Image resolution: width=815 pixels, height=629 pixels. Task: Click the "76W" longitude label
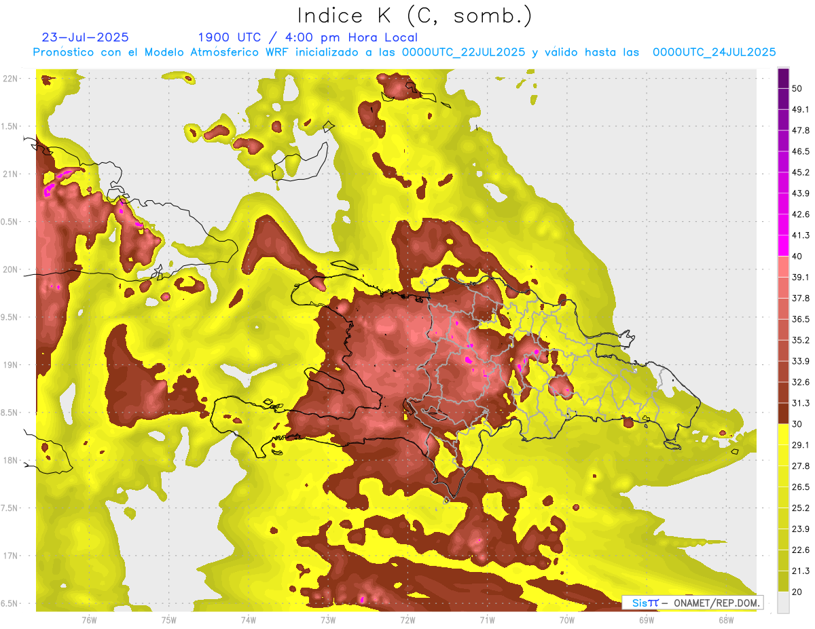[89, 620]
